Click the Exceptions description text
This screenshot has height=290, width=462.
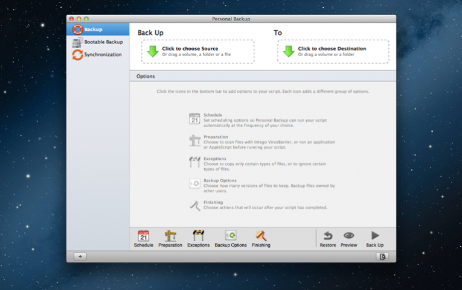pyautogui.click(x=265, y=166)
